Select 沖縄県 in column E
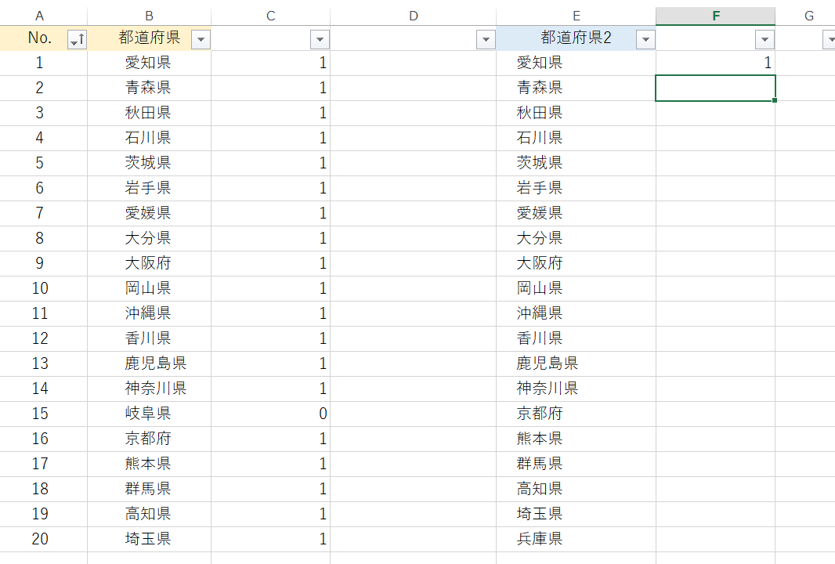This screenshot has width=835, height=564. click(577, 313)
